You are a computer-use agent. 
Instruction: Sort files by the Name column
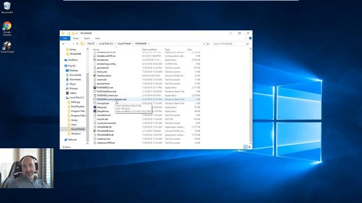96,50
